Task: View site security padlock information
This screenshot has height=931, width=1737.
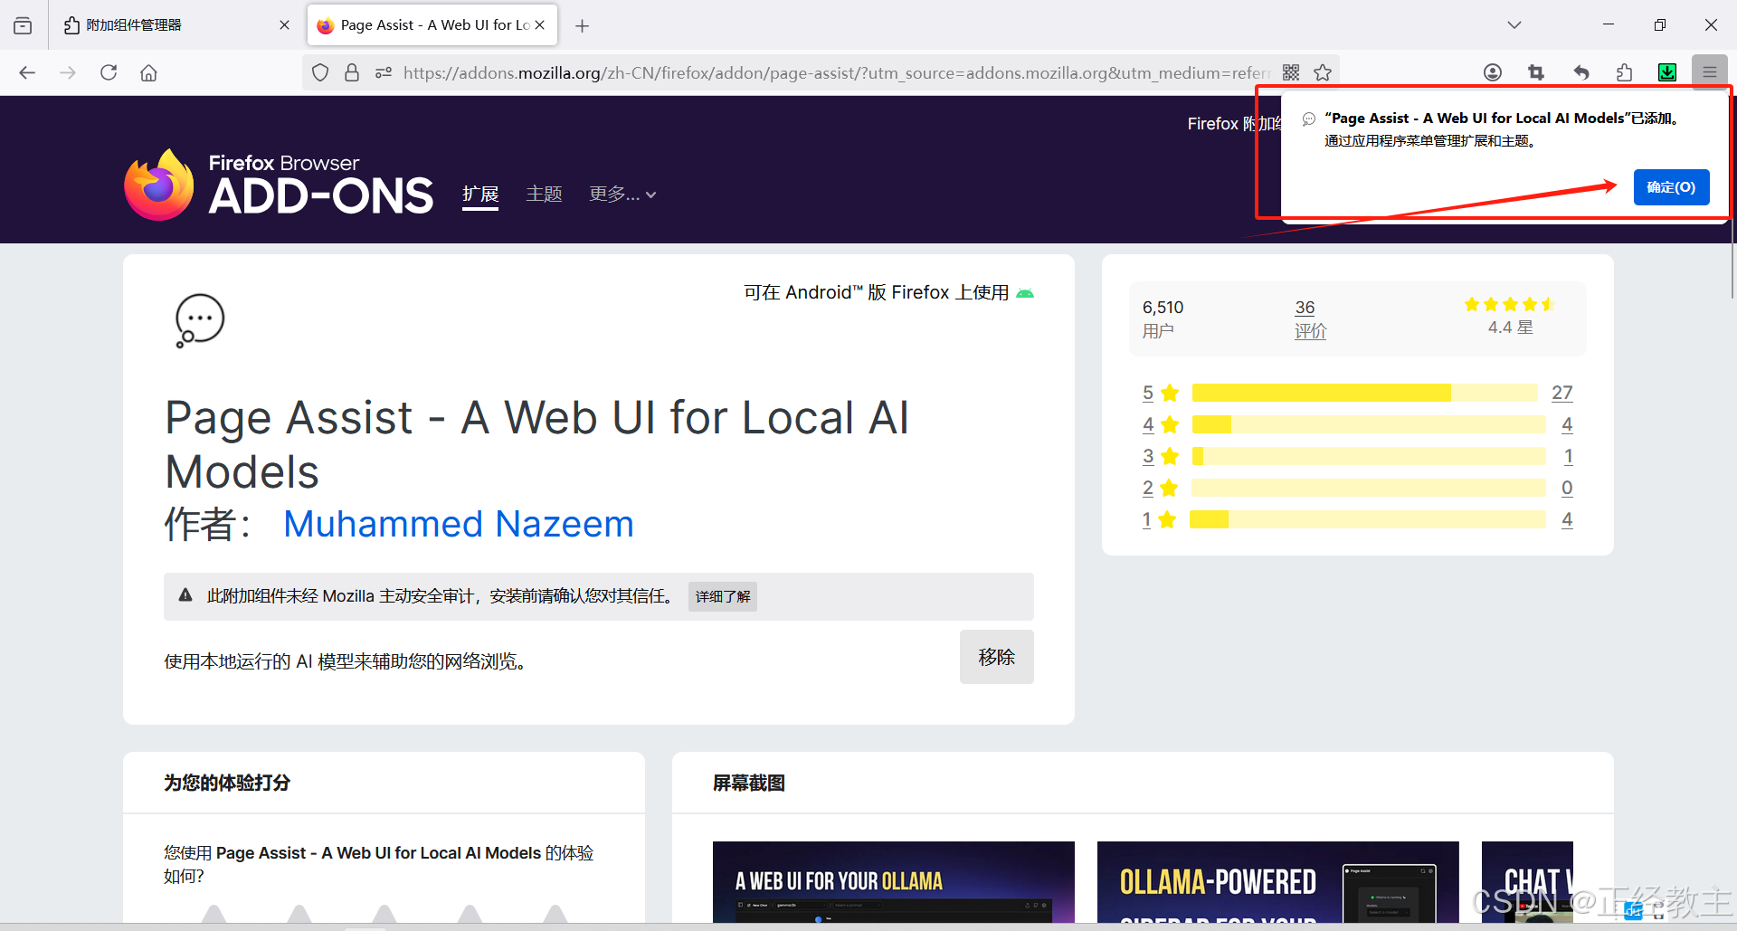Action: 352,72
